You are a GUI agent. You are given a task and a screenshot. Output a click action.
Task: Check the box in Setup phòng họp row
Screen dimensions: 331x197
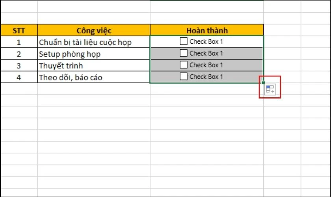[184, 53]
